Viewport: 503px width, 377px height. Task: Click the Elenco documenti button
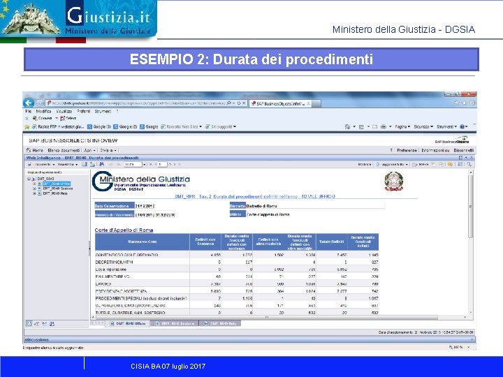click(x=64, y=150)
